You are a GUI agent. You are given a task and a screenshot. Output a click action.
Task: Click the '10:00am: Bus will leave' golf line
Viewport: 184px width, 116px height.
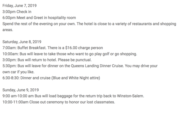click(70, 54)
